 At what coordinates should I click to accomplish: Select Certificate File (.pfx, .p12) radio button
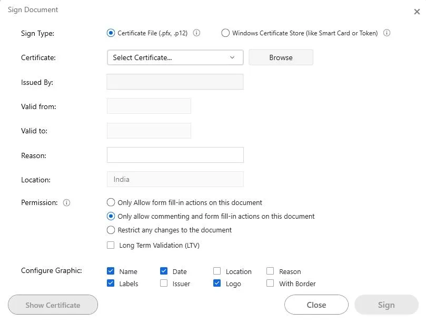111,33
